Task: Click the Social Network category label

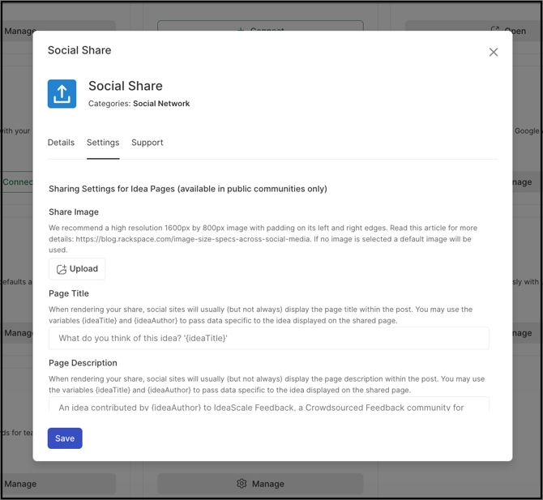Action: [161, 104]
